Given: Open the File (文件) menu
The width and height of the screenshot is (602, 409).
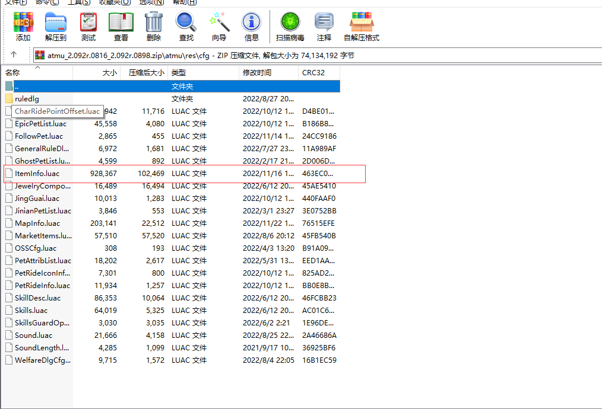Looking at the screenshot, I should (x=16, y=2).
